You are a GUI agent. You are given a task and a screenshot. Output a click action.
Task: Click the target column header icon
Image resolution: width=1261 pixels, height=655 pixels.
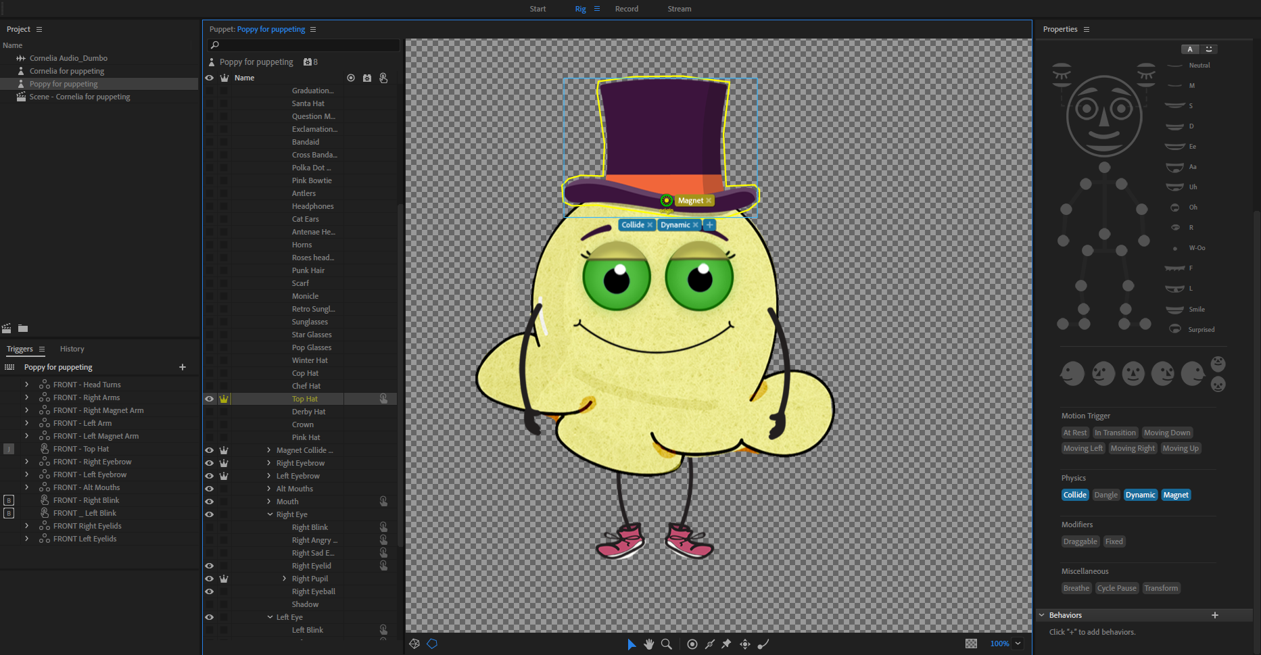coord(351,78)
